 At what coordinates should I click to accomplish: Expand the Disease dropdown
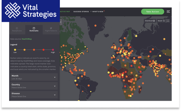pyautogui.click(x=34, y=95)
